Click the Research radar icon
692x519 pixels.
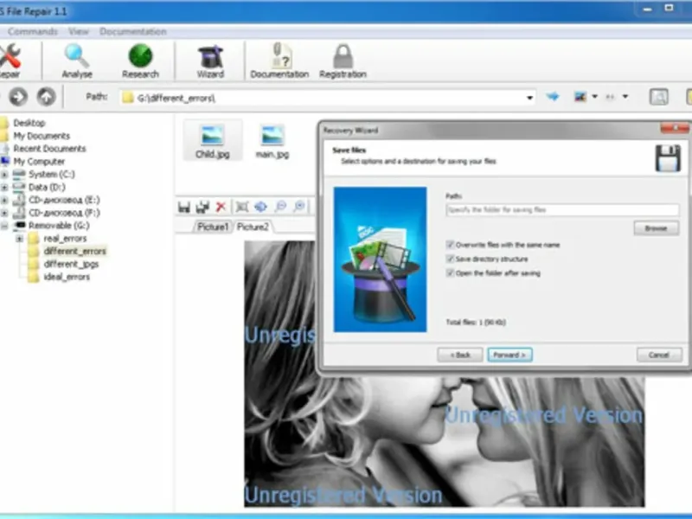coord(140,56)
